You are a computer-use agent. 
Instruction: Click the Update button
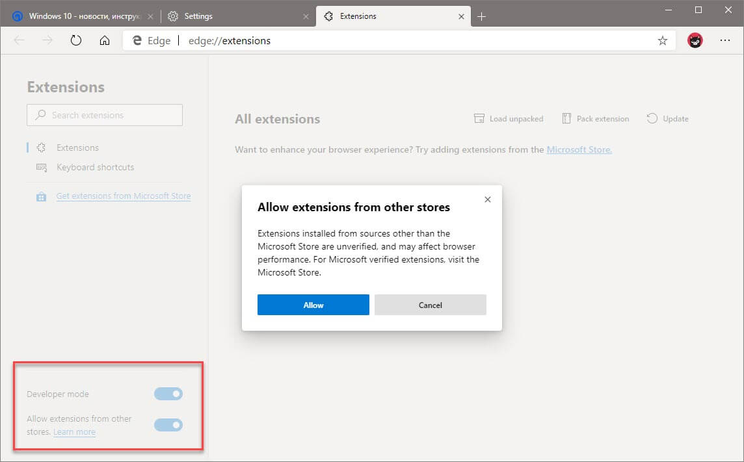tap(668, 118)
